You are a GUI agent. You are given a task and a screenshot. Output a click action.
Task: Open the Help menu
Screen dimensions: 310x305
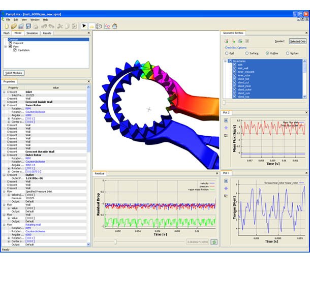coord(45,20)
